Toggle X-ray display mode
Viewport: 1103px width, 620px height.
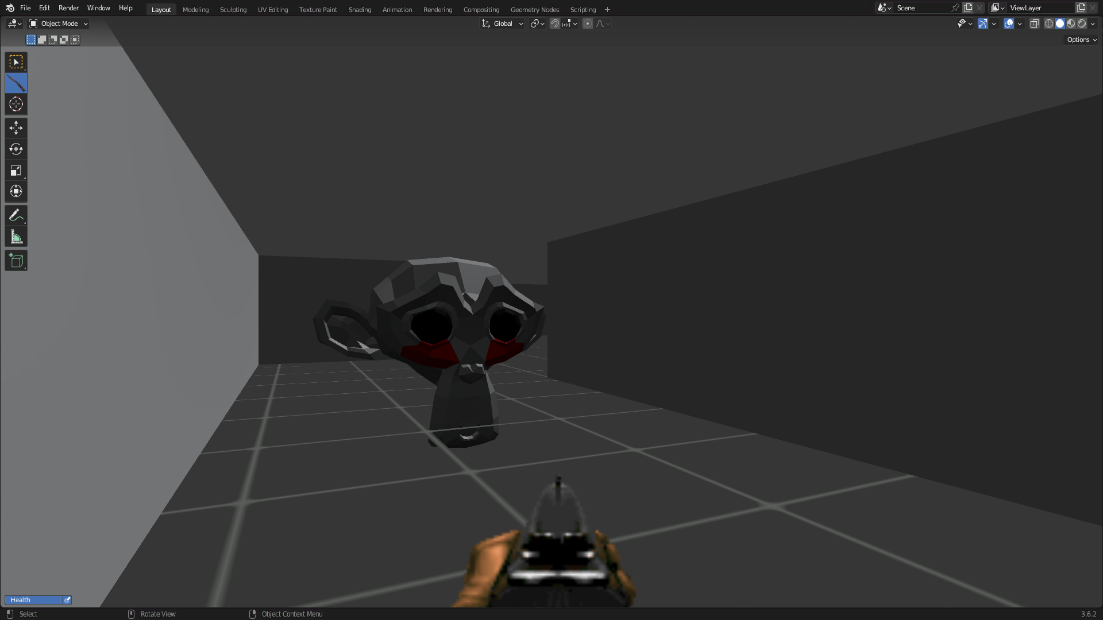coord(1034,24)
